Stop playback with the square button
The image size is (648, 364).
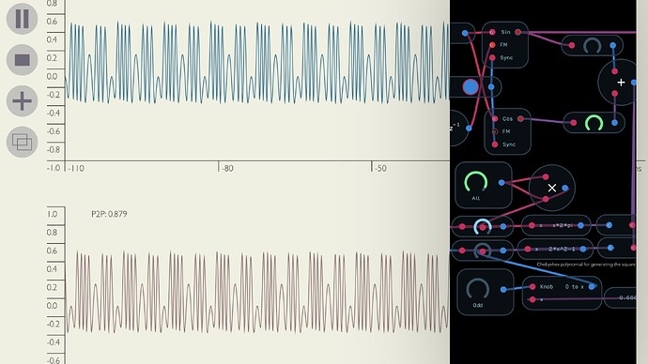pos(22,60)
